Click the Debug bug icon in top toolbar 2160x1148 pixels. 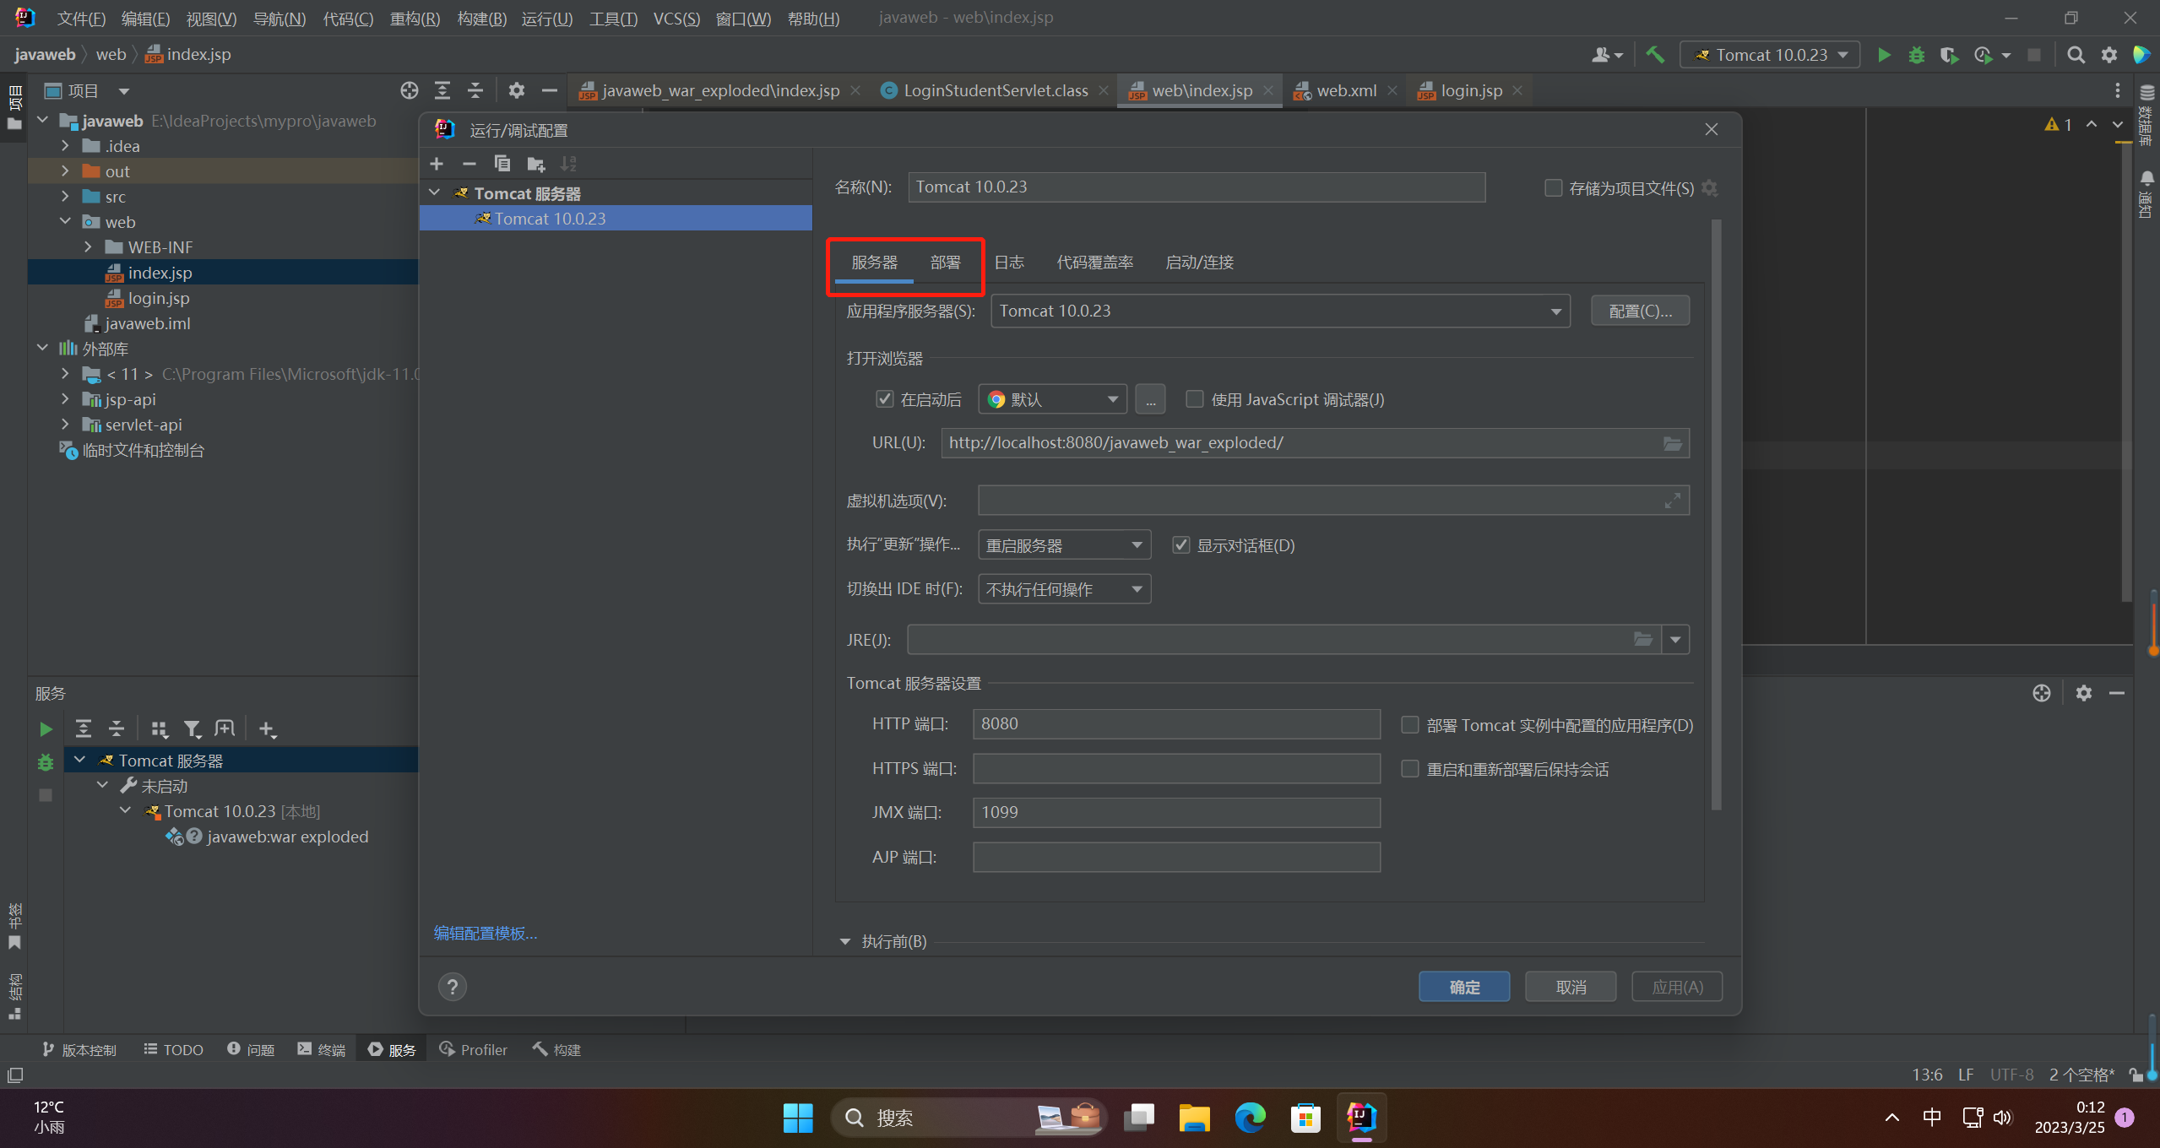[1916, 55]
